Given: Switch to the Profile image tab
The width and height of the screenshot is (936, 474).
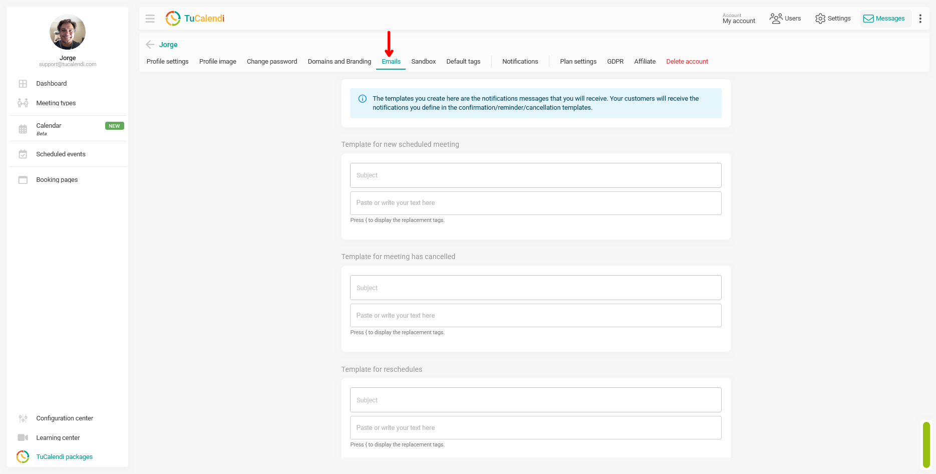Looking at the screenshot, I should point(218,62).
